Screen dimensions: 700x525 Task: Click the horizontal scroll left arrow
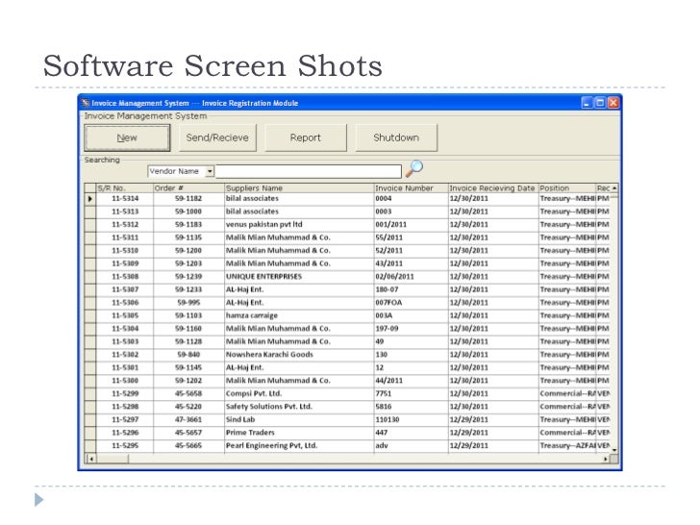point(91,459)
